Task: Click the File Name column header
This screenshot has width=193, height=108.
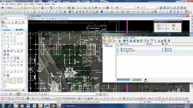Action: tap(125, 44)
